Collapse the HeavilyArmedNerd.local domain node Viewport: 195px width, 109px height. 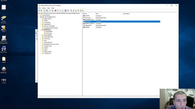(x=39, y=17)
